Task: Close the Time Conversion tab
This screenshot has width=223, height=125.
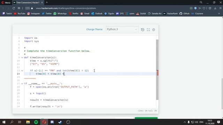Action: pos(42,2)
